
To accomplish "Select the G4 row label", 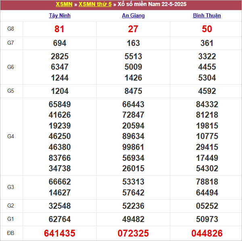I will [x=10, y=137].
